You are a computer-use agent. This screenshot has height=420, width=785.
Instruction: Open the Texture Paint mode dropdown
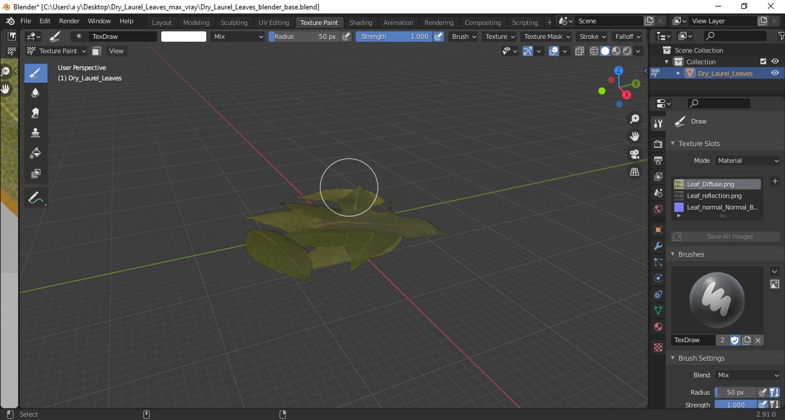click(56, 51)
